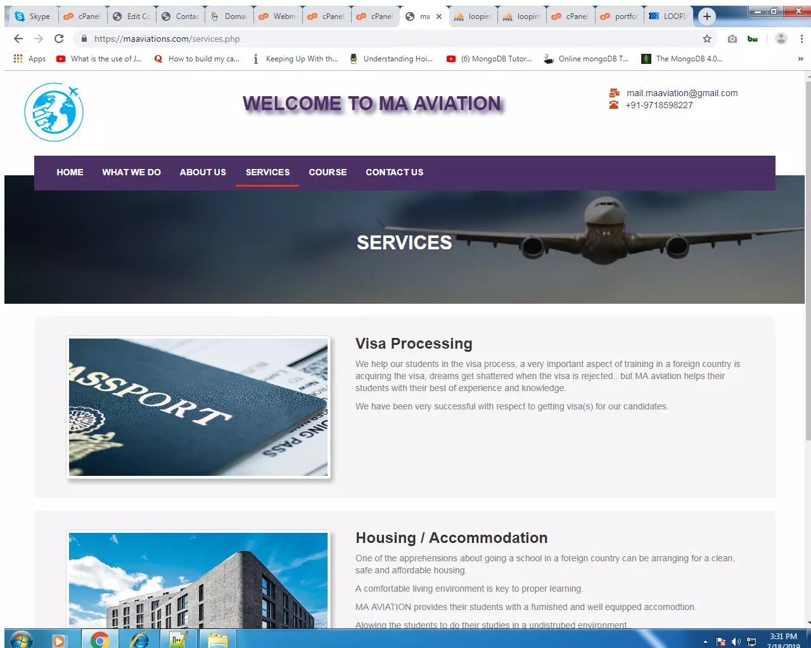The image size is (811, 648).
Task: Go to the COURSE menu item
Action: [x=328, y=172]
